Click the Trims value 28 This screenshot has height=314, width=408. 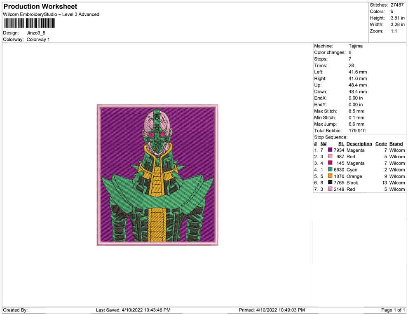click(x=351, y=65)
